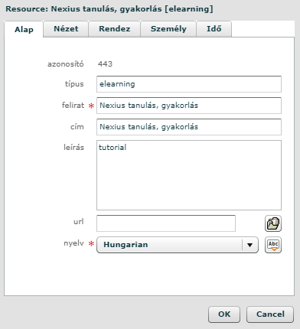Switch to the Alap tab
This screenshot has height=329, width=300.
point(24,29)
